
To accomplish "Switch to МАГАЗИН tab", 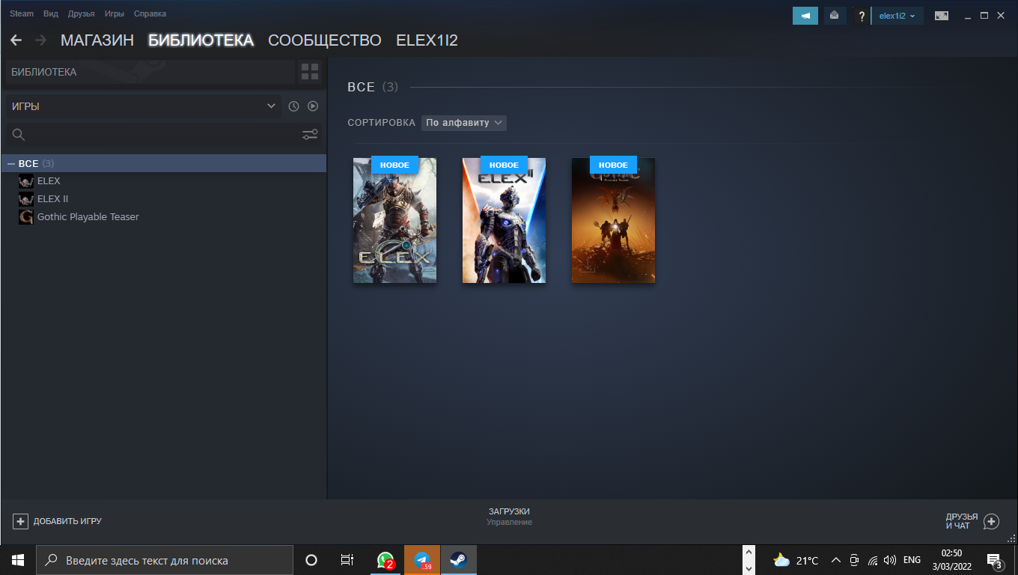I will 97,40.
